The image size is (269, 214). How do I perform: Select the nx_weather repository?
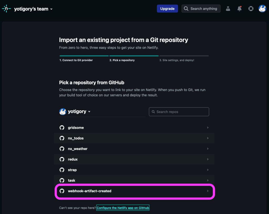(134, 149)
